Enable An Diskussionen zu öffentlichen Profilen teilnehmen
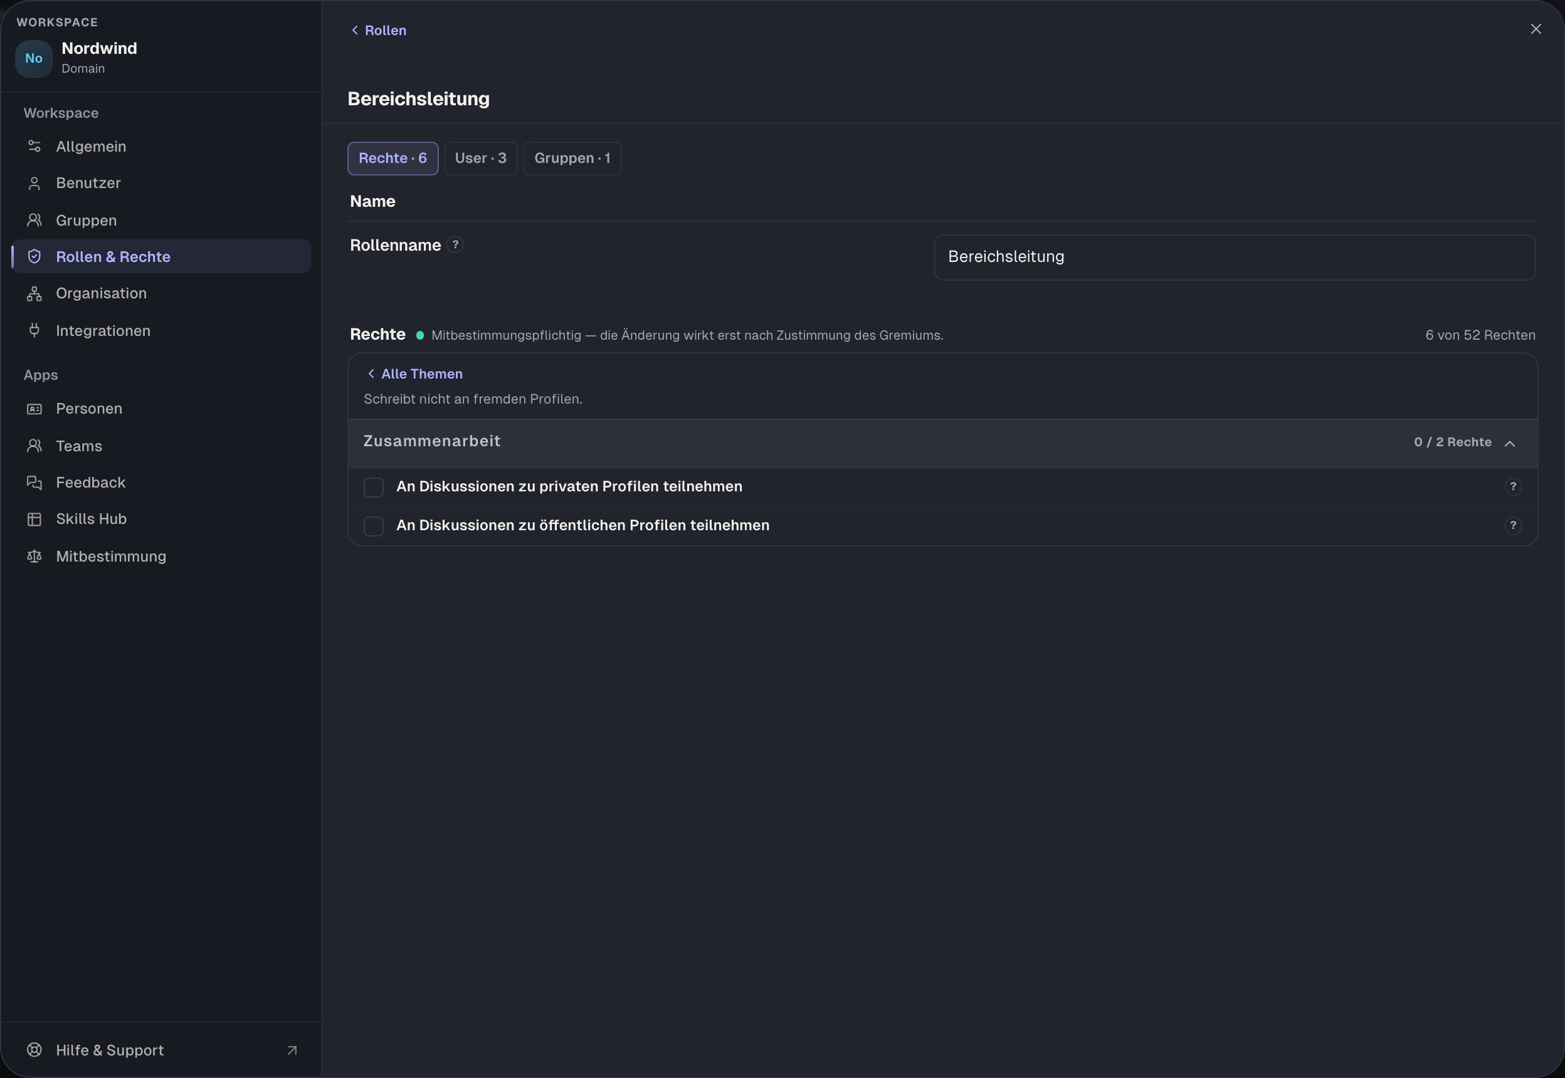Viewport: 1565px width, 1078px height. 374,526
